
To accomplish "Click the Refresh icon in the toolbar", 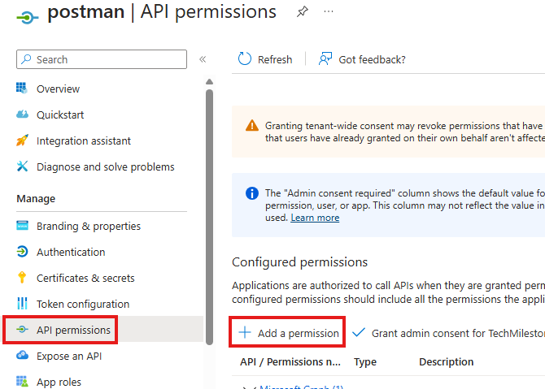I will click(x=245, y=59).
